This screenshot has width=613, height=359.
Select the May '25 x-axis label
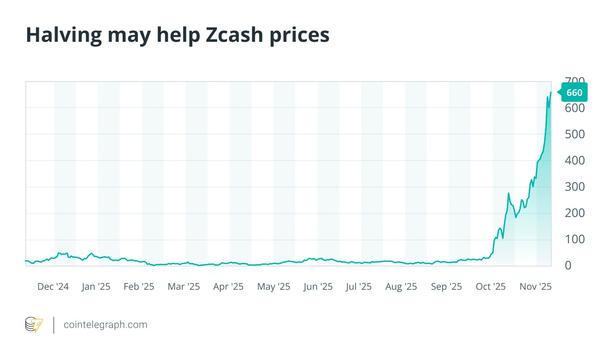(274, 286)
